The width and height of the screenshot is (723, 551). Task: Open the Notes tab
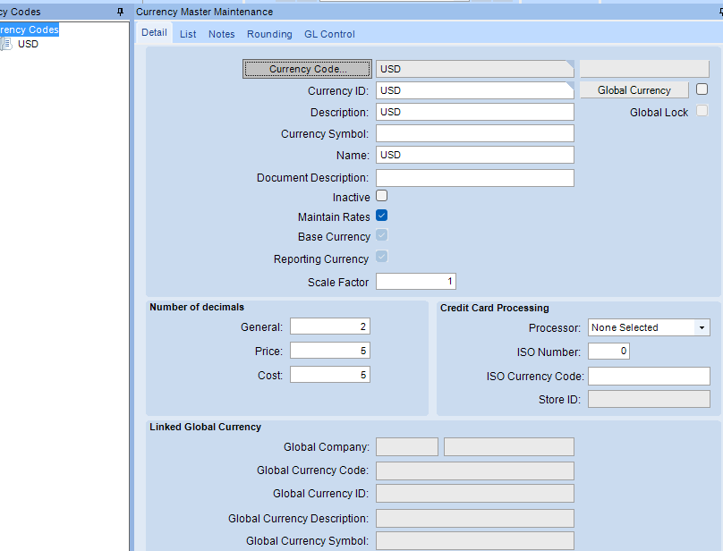click(x=221, y=34)
